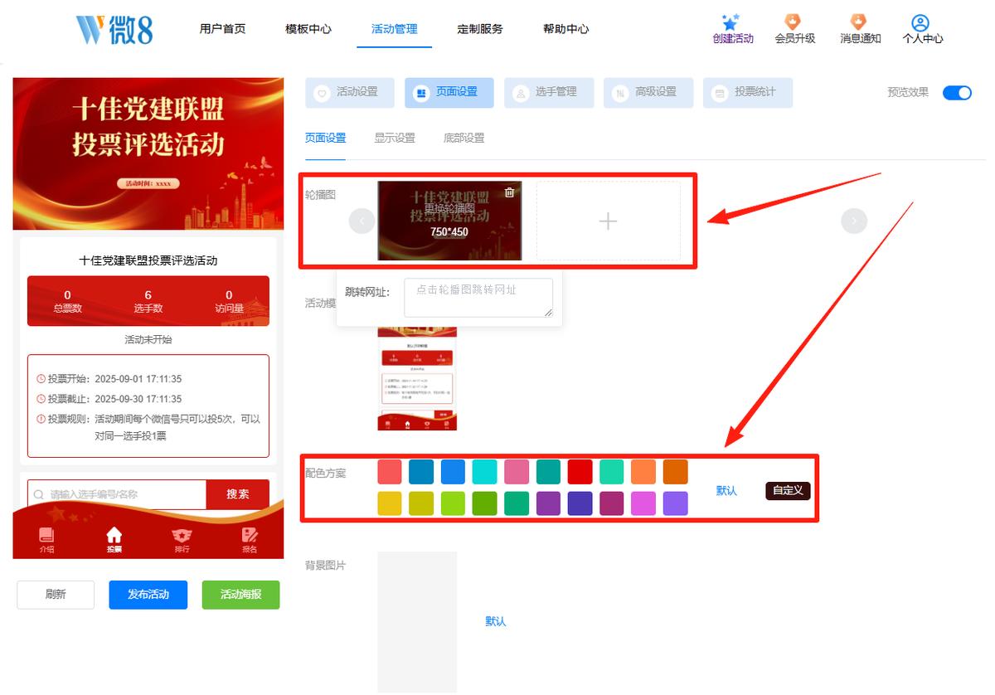Pick the lime green color swatch
The image size is (995, 695).
coord(453,503)
